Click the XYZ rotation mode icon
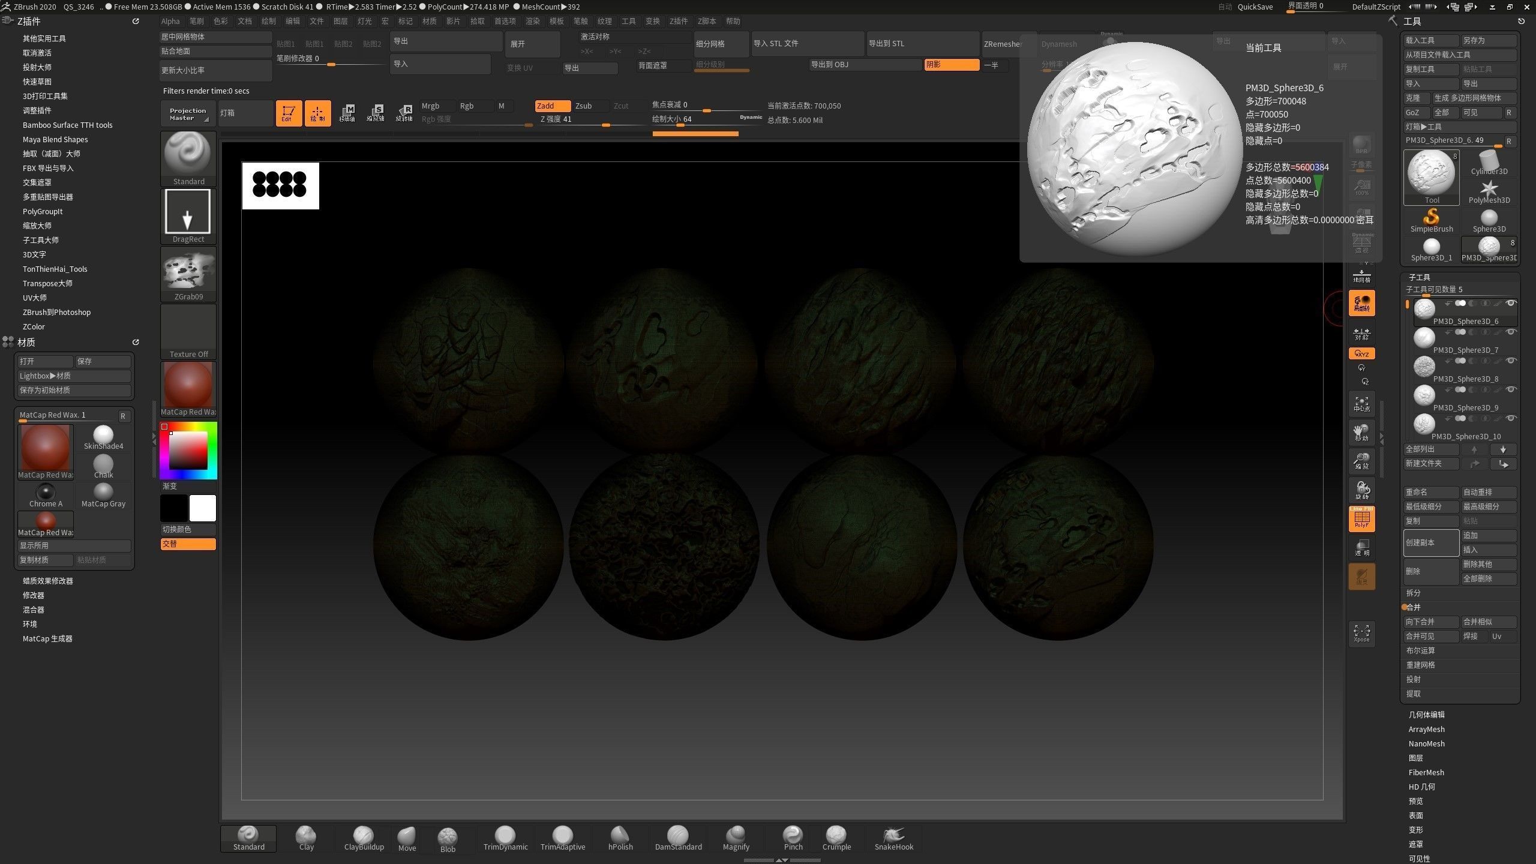Image resolution: width=1536 pixels, height=864 pixels. tap(1361, 353)
